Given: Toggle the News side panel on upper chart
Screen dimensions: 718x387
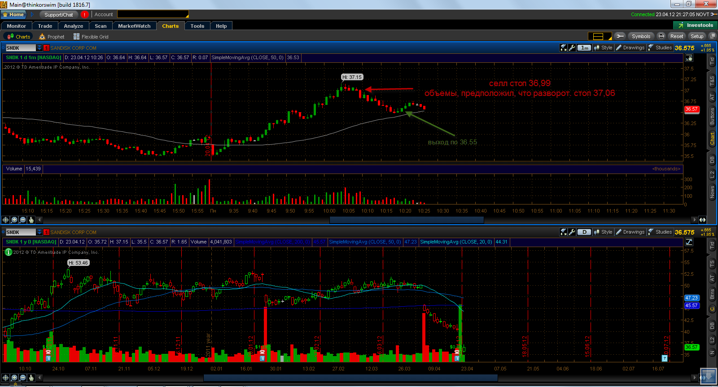Looking at the screenshot, I should pyautogui.click(x=712, y=192).
